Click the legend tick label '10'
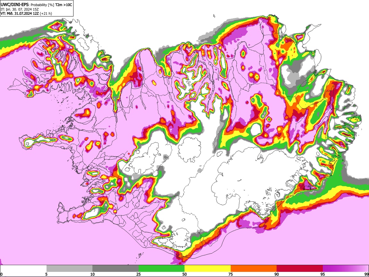369x277 pixels. (92, 274)
